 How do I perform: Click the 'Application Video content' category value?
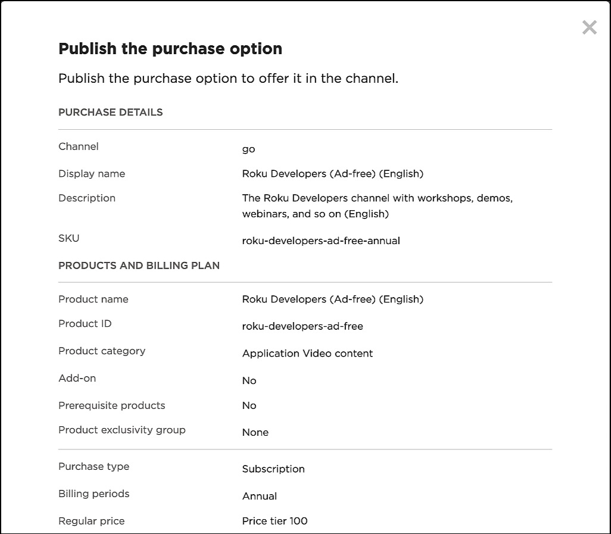(307, 354)
